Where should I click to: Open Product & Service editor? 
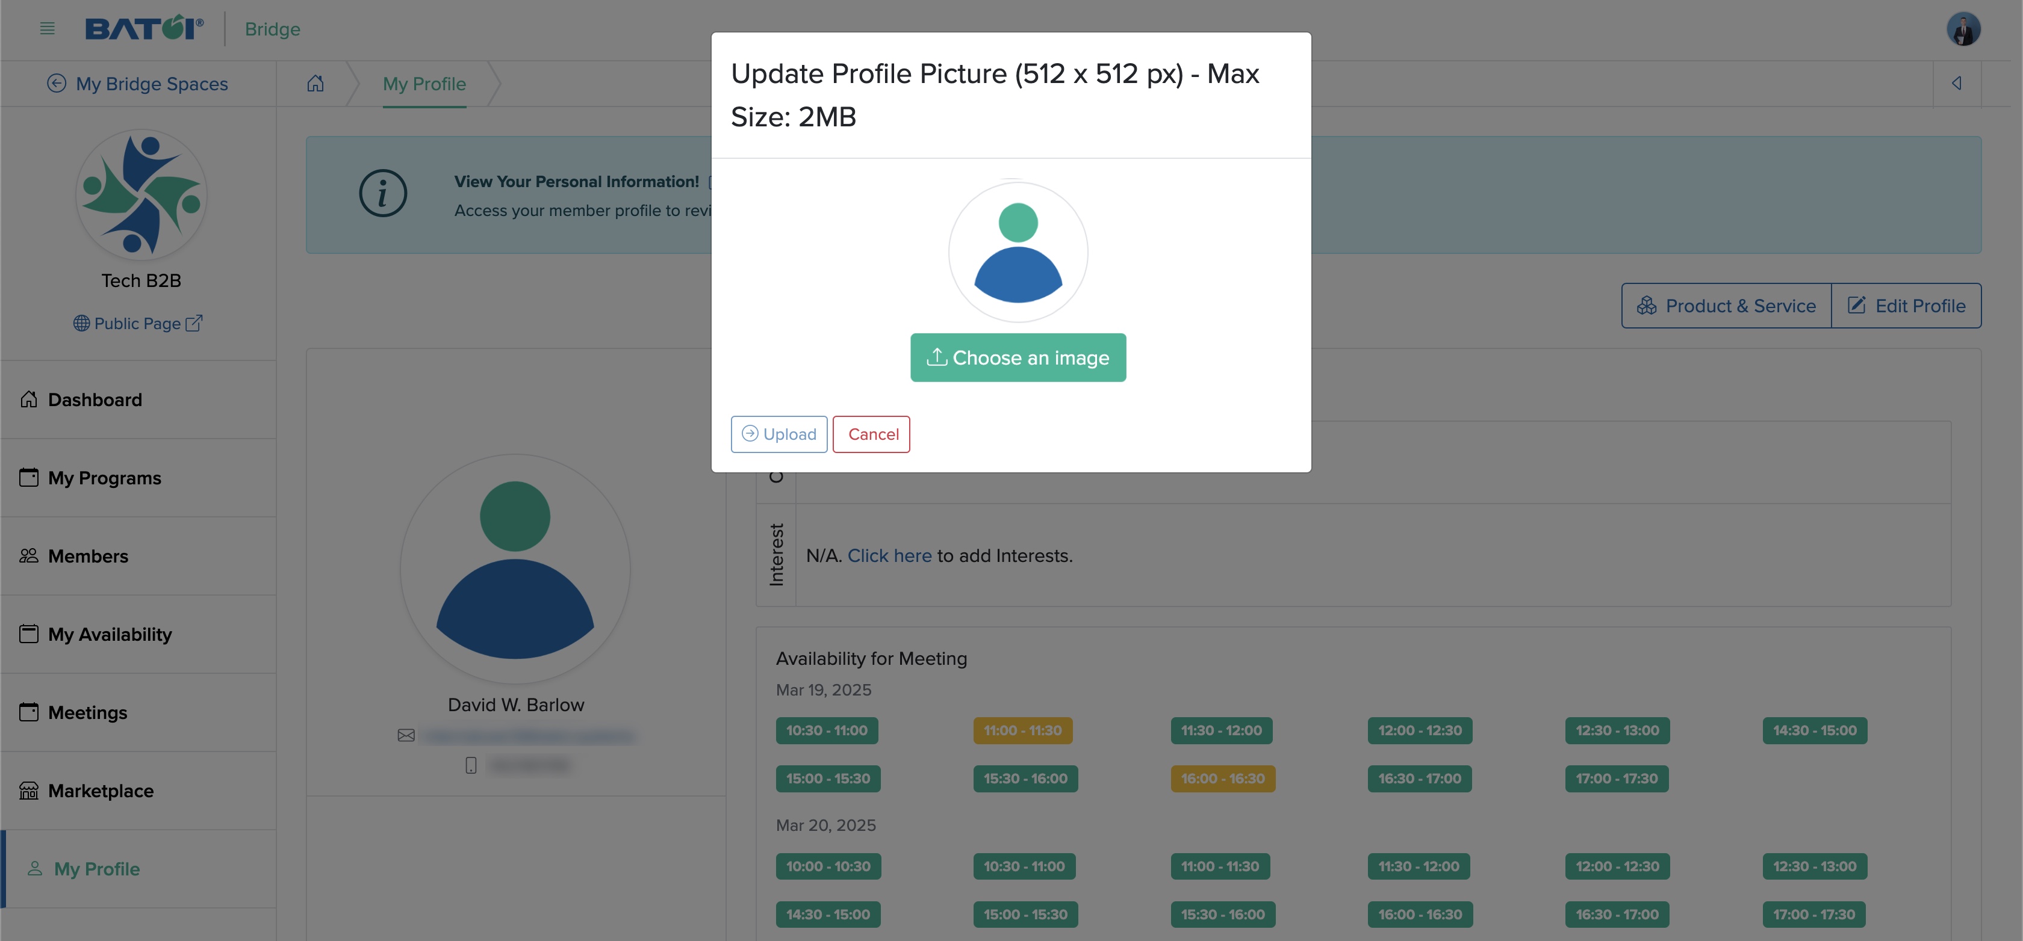(x=1726, y=304)
